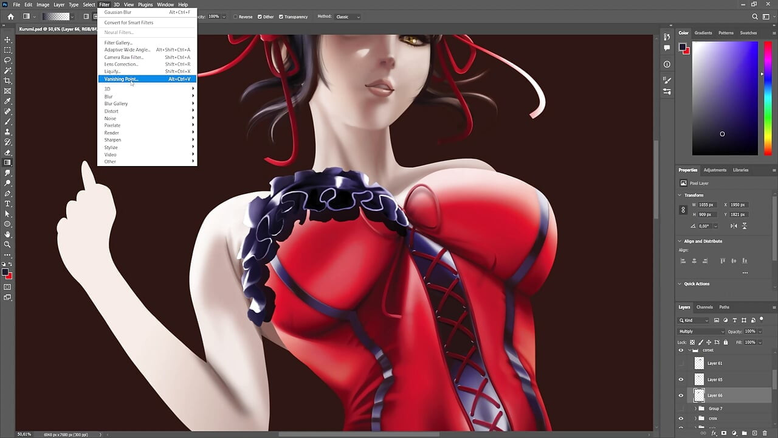The image size is (778, 438).
Task: Open the layer Kind filter dropdown
Action: click(694, 320)
